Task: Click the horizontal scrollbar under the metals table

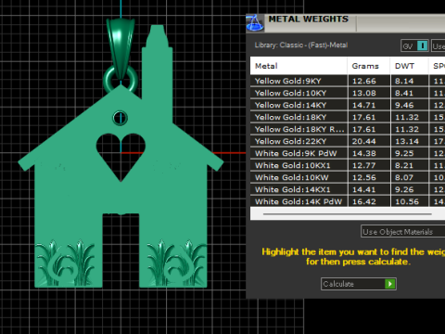Action: click(348, 213)
